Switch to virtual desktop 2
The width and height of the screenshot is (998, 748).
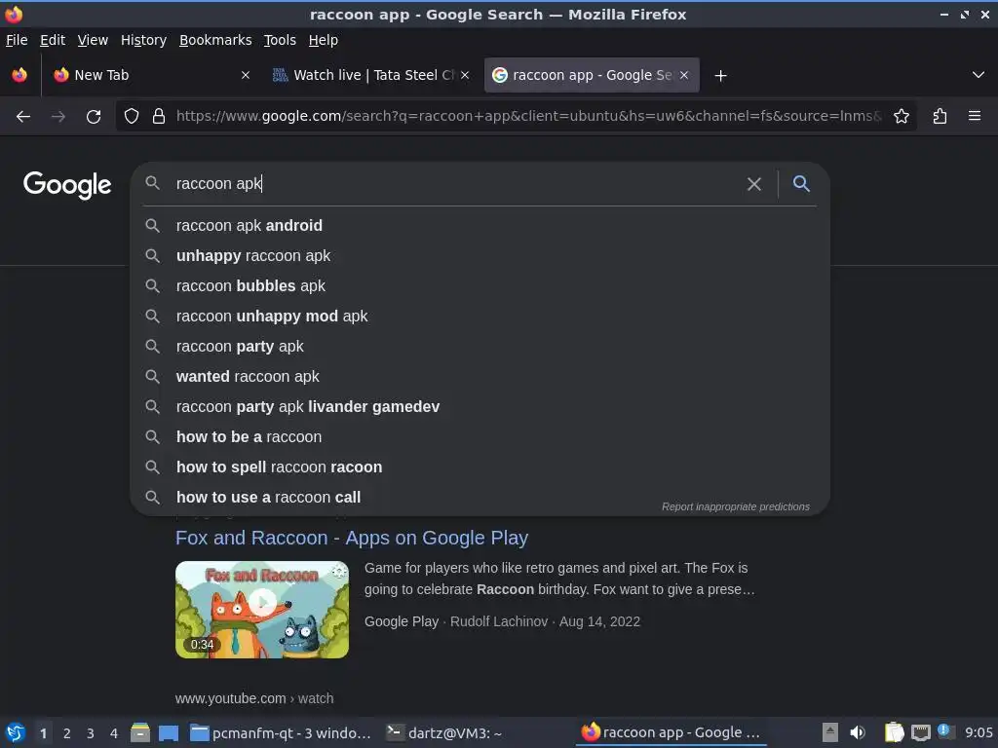[x=67, y=733]
